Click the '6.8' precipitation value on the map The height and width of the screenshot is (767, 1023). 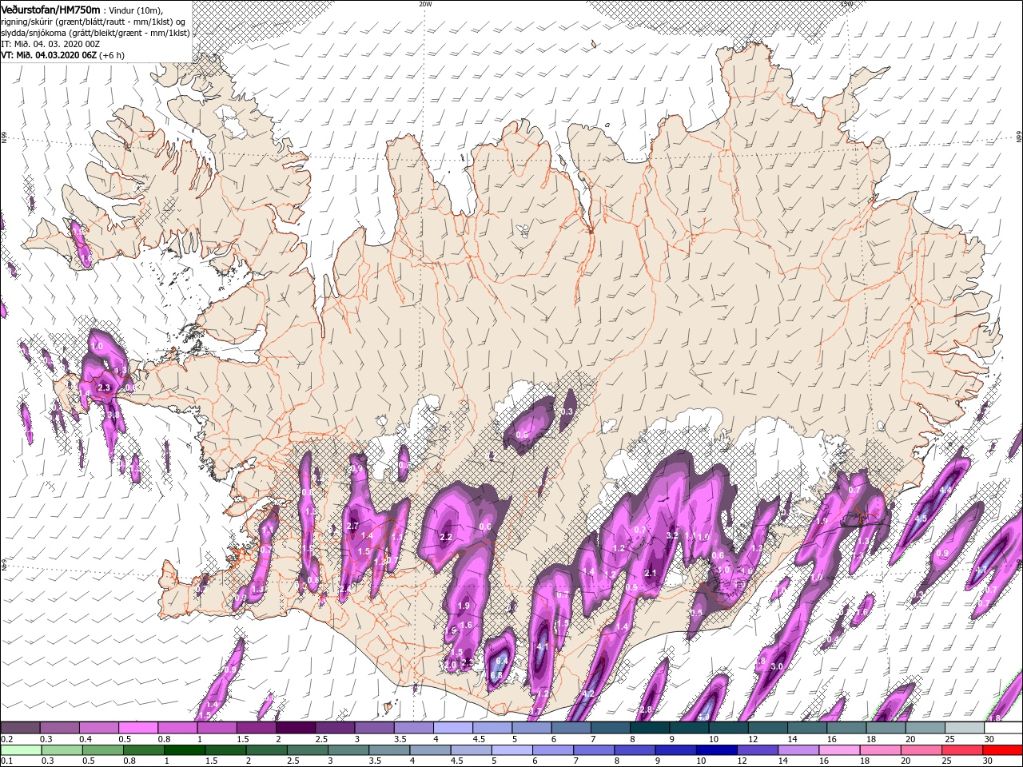tap(496, 676)
